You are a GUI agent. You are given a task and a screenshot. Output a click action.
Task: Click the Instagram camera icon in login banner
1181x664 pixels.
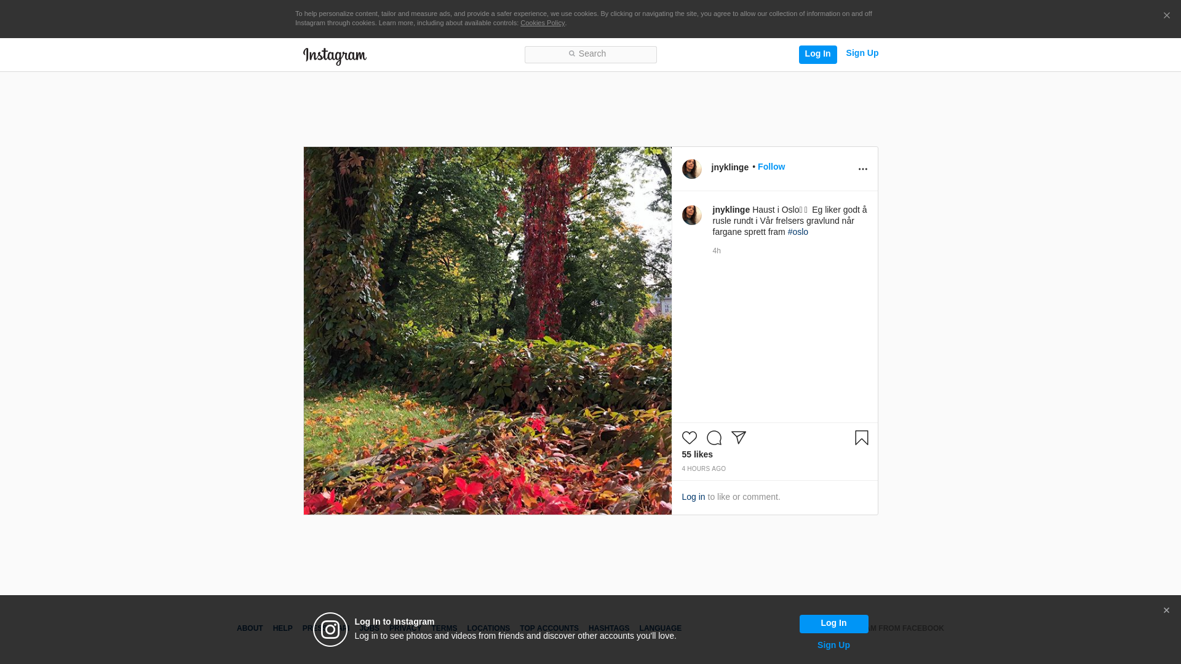point(330,630)
